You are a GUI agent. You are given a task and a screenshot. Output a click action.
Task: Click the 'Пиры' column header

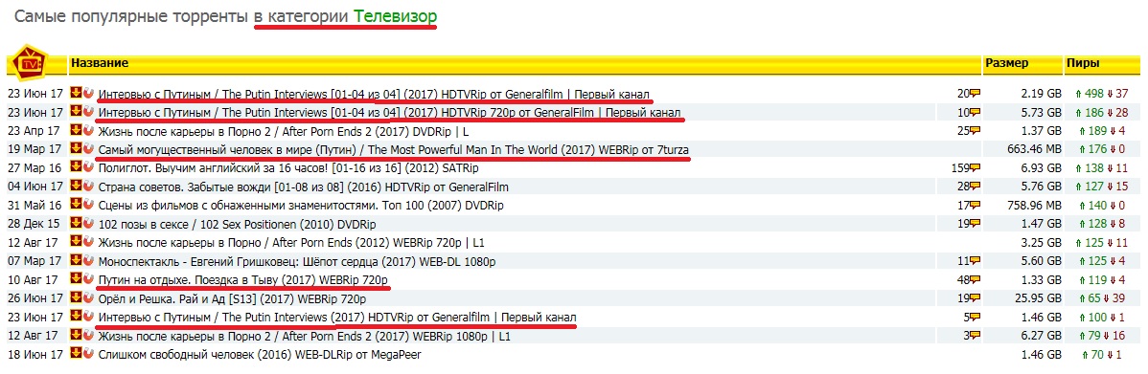click(1082, 63)
